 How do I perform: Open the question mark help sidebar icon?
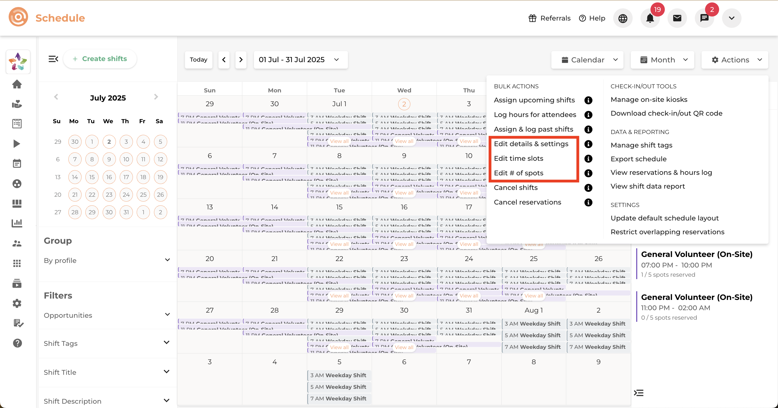(17, 343)
